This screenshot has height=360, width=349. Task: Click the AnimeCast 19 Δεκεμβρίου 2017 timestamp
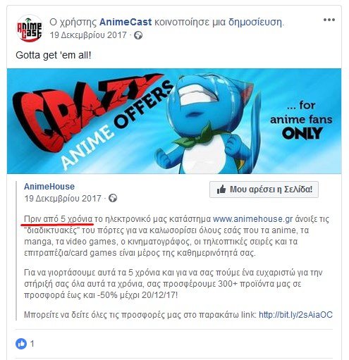(88, 35)
